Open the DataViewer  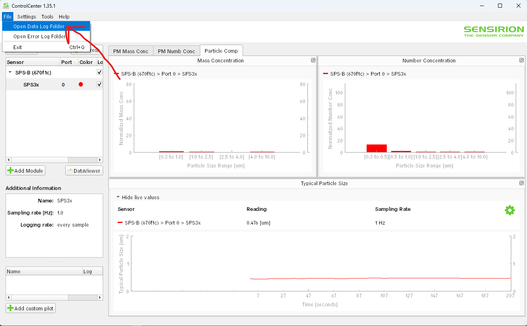(84, 171)
